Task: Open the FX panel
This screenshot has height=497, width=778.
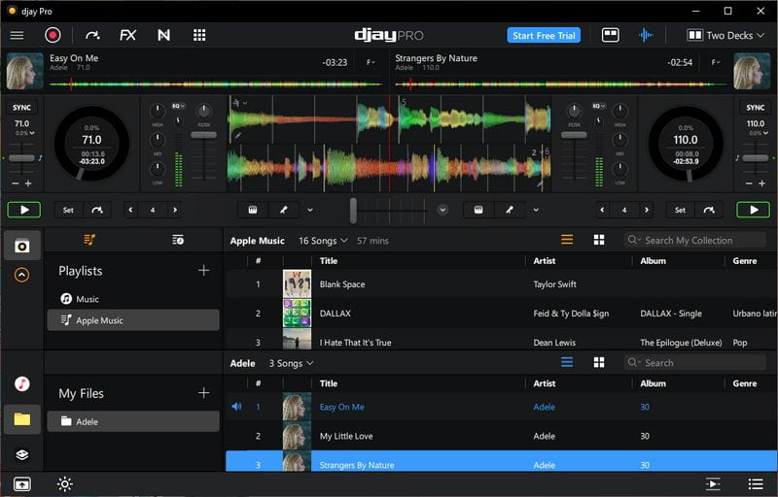Action: click(x=127, y=35)
